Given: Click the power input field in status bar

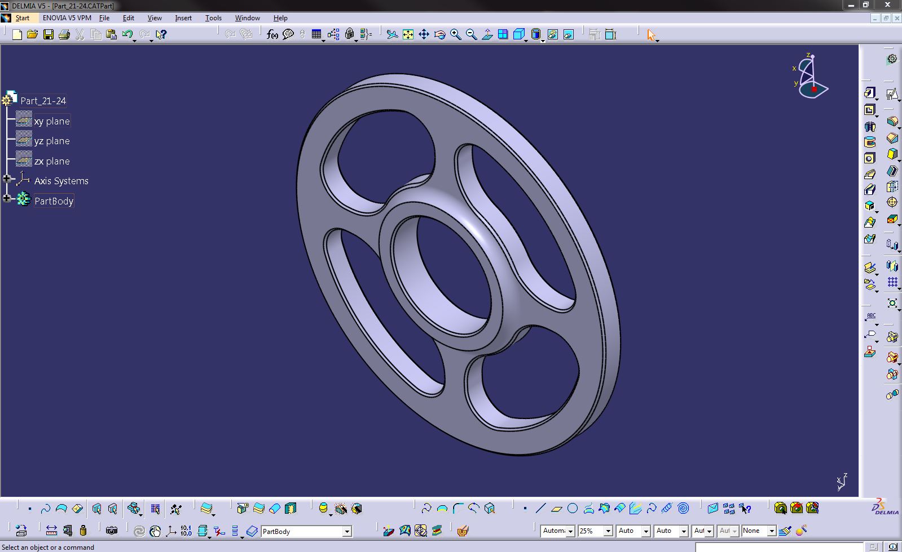Looking at the screenshot, I should [x=779, y=547].
